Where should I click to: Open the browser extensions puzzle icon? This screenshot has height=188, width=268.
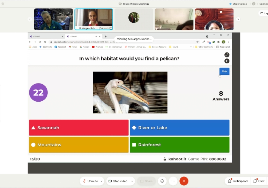pyautogui.click(x=218, y=42)
